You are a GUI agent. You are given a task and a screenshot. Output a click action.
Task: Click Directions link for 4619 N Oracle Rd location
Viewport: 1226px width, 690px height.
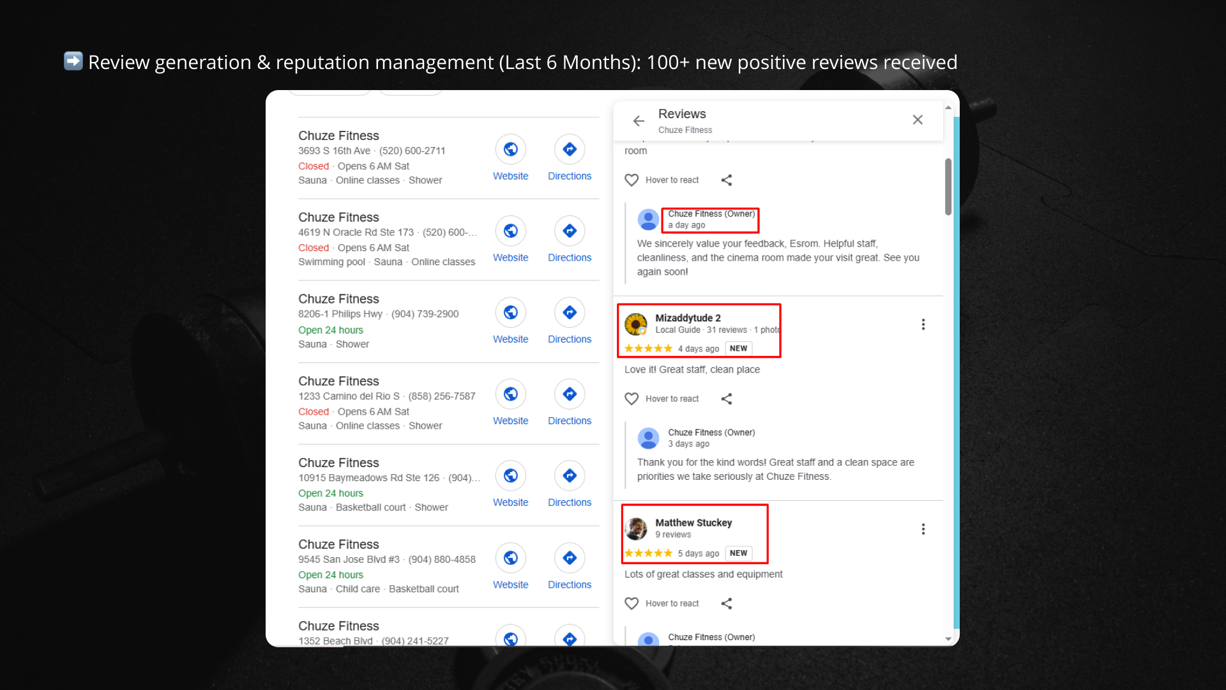pyautogui.click(x=570, y=258)
